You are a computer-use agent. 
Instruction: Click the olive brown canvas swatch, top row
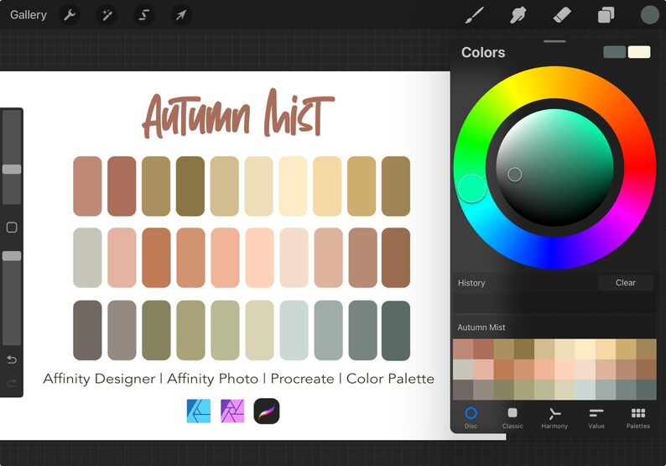pyautogui.click(x=190, y=186)
